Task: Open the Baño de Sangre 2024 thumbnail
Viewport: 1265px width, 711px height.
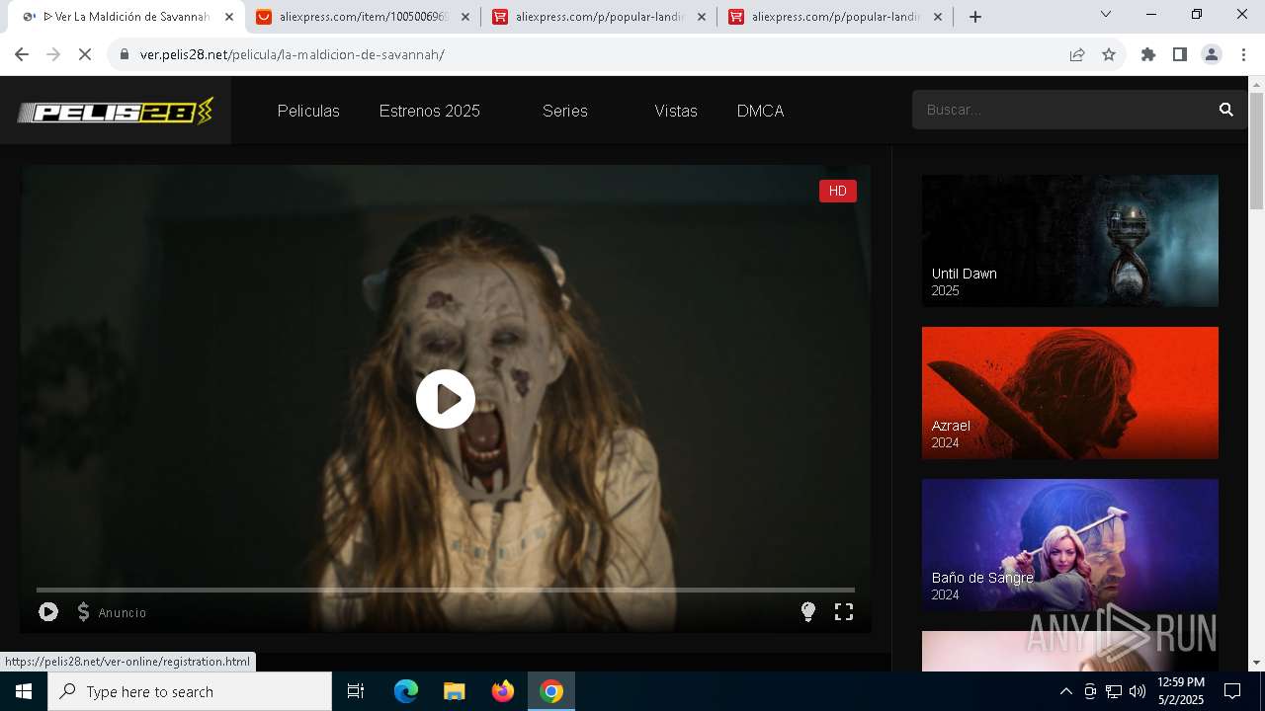Action: pos(1070,545)
